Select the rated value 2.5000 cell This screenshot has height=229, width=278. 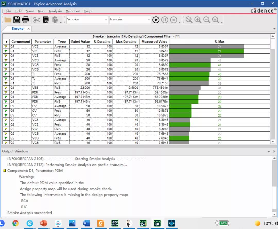80,88
